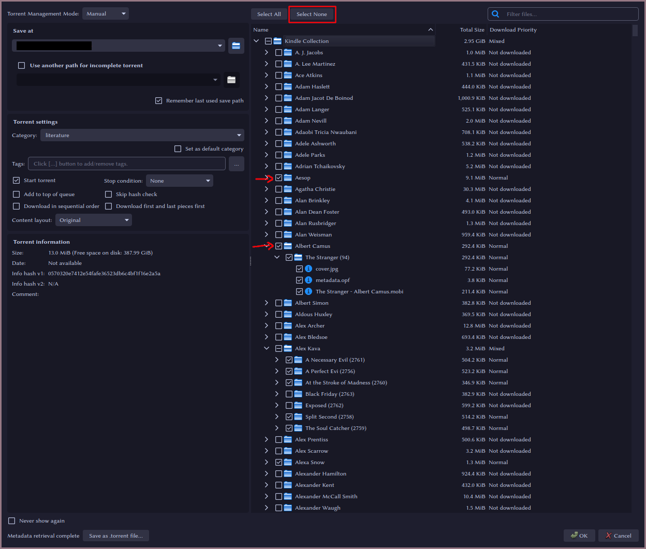This screenshot has width=646, height=549.
Task: Confirm with the OK button
Action: click(x=579, y=536)
